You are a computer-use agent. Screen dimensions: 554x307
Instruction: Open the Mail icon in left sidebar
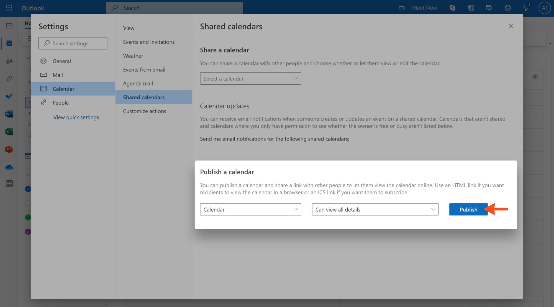point(9,26)
